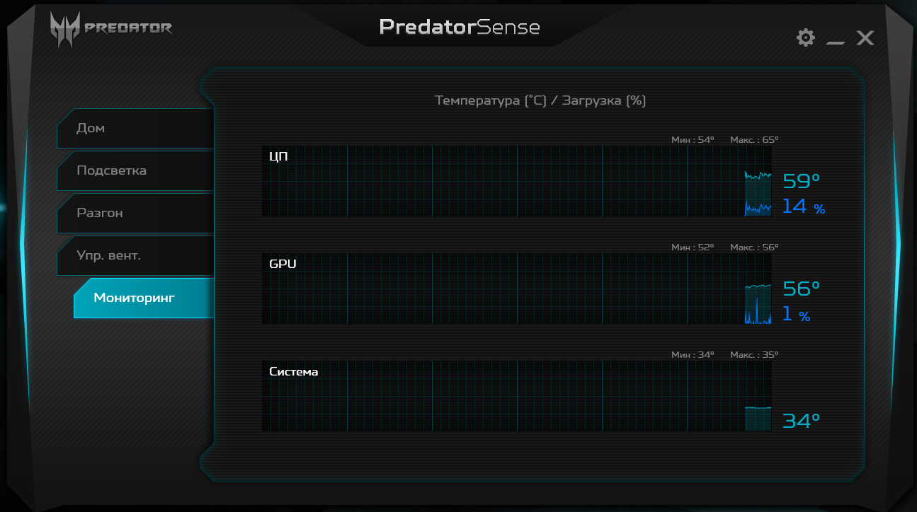This screenshot has width=917, height=512.
Task: Click the Мин : 34° reading
Action: tap(693, 355)
